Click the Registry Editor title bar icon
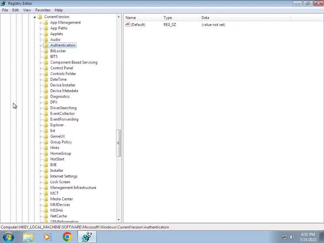The image size is (324, 243). coord(3,3)
